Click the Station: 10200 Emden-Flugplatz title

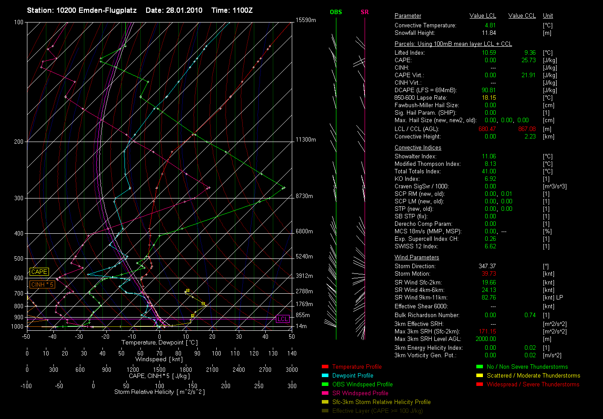(82, 10)
